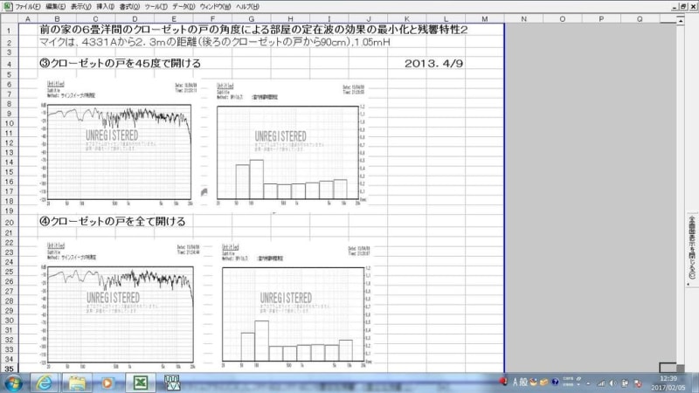Minimize the workbook window
Image resolution: width=699 pixels, height=393 pixels.
click(674, 7)
